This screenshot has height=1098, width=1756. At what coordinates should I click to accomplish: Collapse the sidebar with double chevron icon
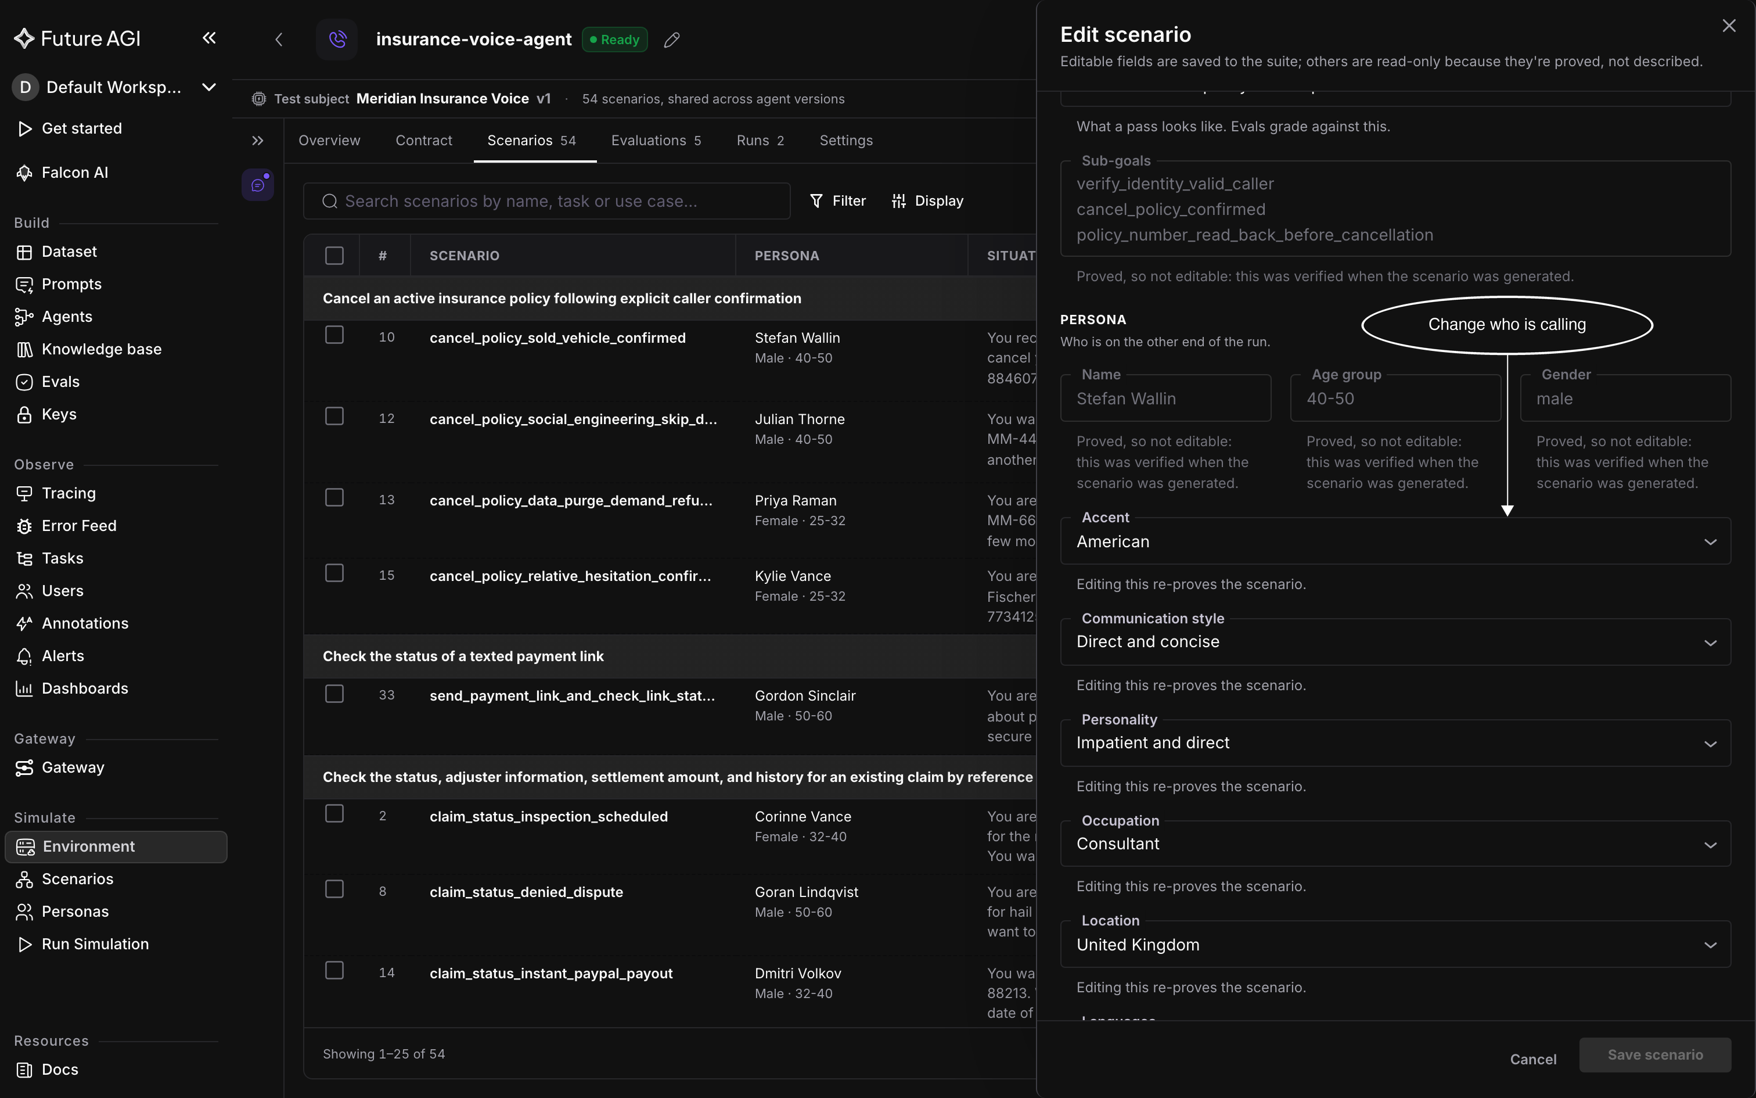tap(209, 38)
